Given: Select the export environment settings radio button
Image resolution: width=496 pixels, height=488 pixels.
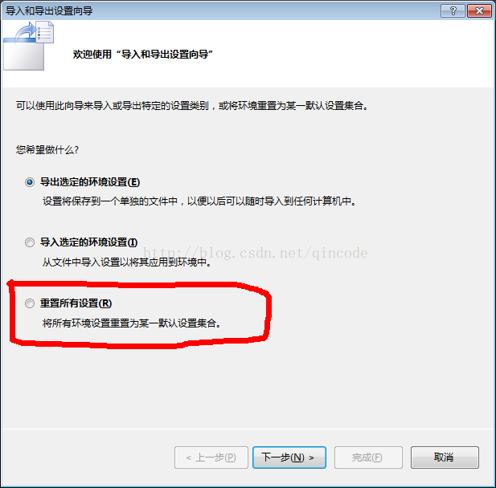Looking at the screenshot, I should pos(30,182).
